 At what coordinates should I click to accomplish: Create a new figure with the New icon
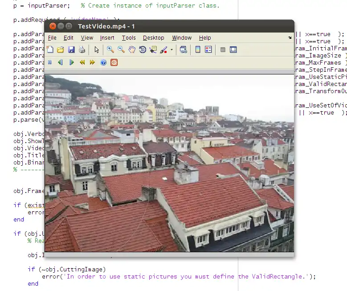[x=50, y=49]
